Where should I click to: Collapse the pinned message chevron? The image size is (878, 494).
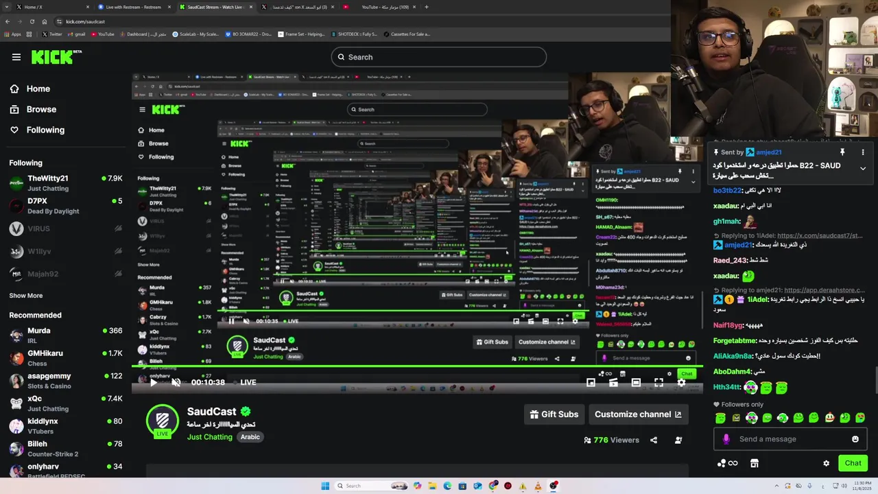(x=863, y=168)
